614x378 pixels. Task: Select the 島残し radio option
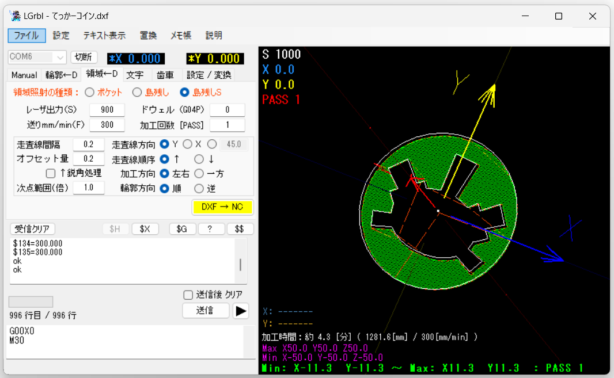point(137,93)
